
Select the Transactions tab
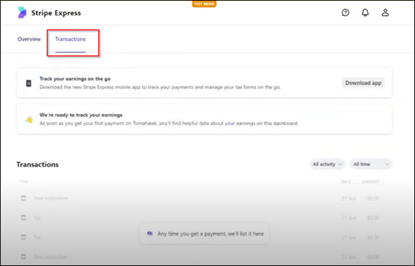(x=70, y=39)
